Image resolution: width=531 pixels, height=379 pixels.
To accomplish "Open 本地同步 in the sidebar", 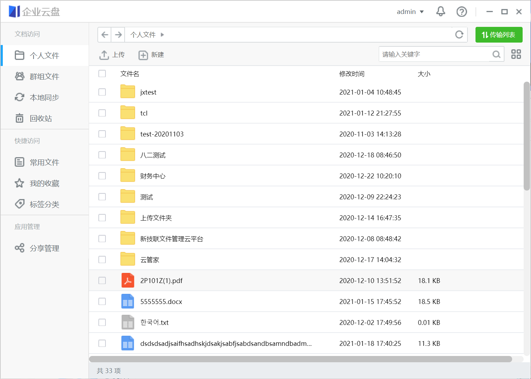I will [x=45, y=97].
